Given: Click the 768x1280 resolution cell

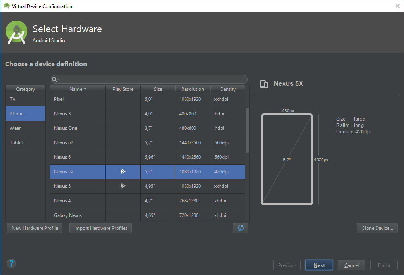Looking at the screenshot, I should pyautogui.click(x=193, y=200).
